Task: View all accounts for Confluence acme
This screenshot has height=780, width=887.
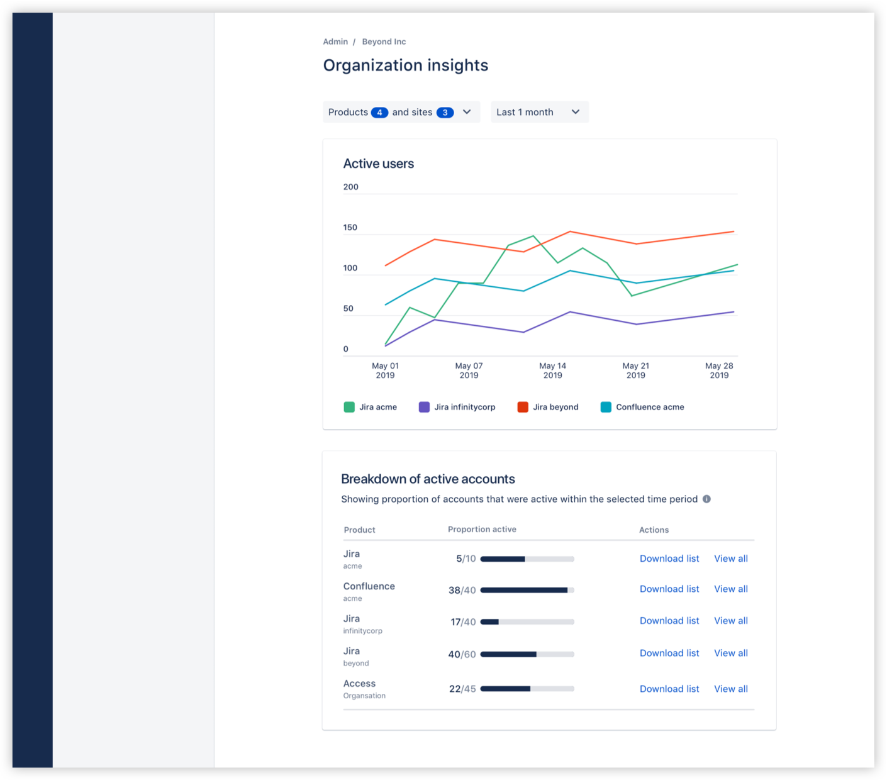Action: [731, 589]
